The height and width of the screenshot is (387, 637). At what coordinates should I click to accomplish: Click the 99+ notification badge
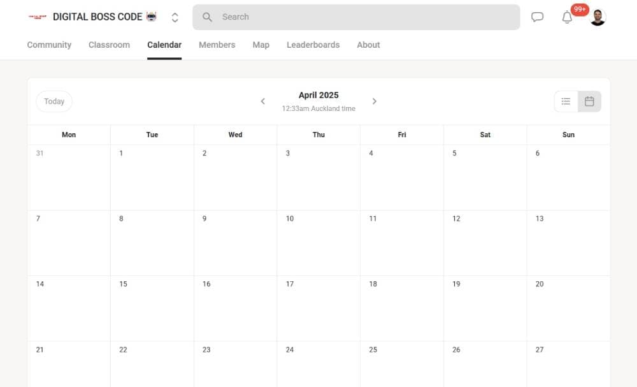(580, 10)
